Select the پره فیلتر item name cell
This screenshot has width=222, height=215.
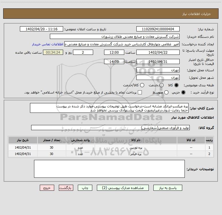(x=136, y=154)
